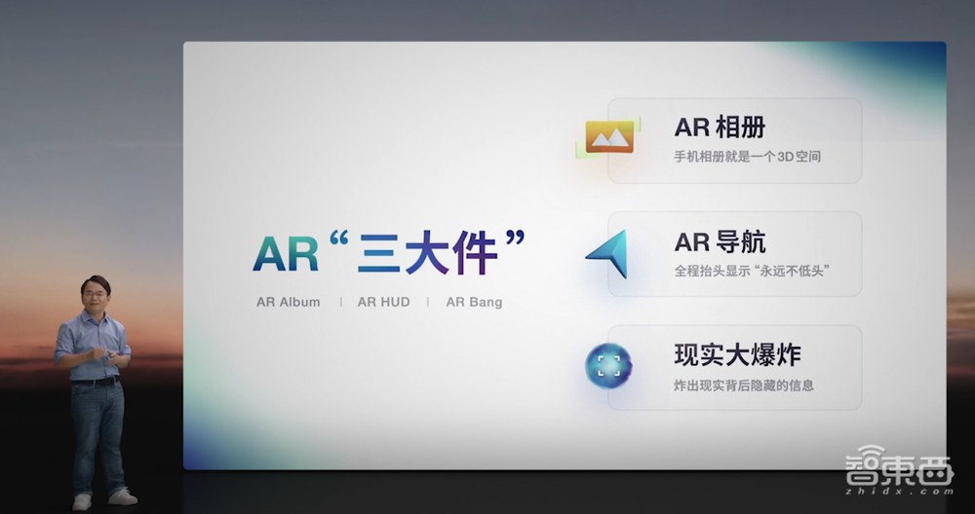975x514 pixels.
Task: Click the text 炸出现实背后隐藏的信息
Action: [744, 385]
